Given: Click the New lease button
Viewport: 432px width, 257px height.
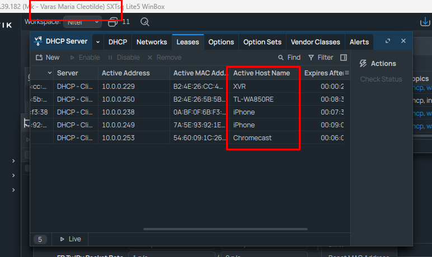Looking at the screenshot, I should (48, 58).
